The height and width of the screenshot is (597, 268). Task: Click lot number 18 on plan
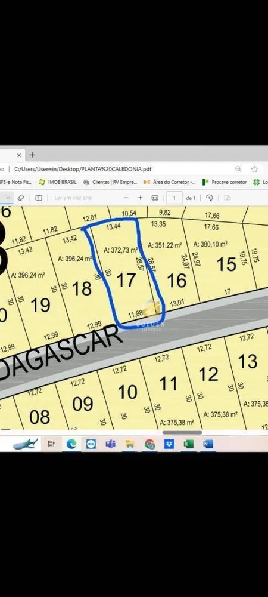(82, 288)
